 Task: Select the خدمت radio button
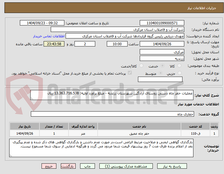[x=162, y=66]
